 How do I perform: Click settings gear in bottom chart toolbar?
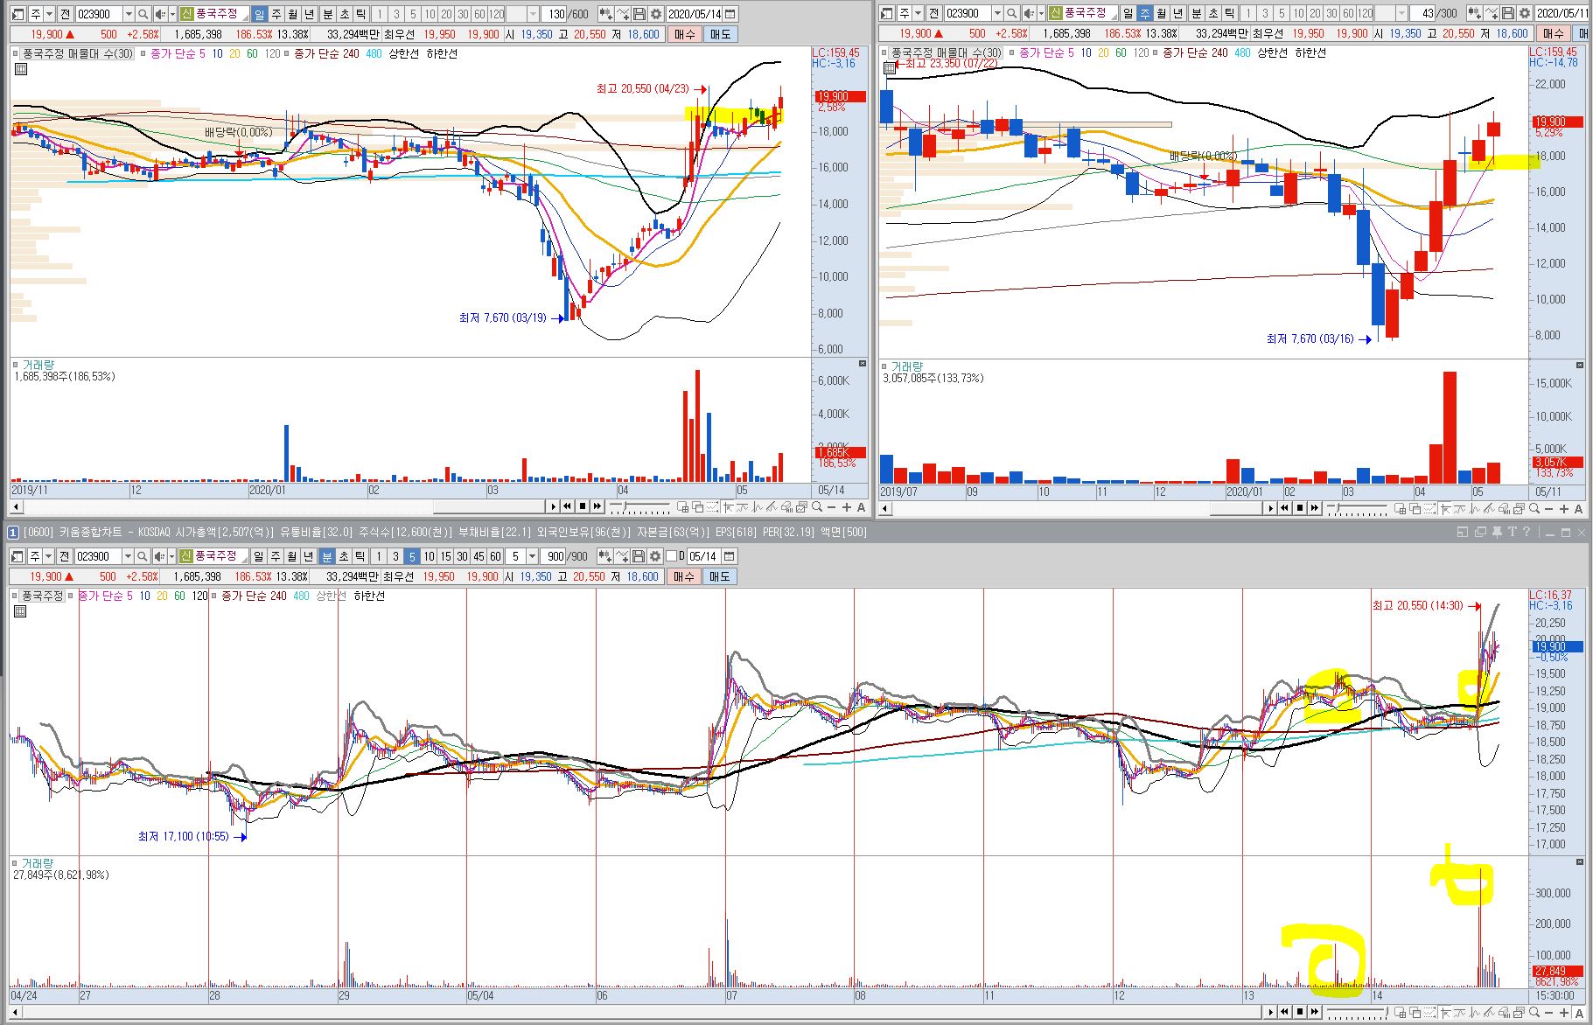(655, 556)
